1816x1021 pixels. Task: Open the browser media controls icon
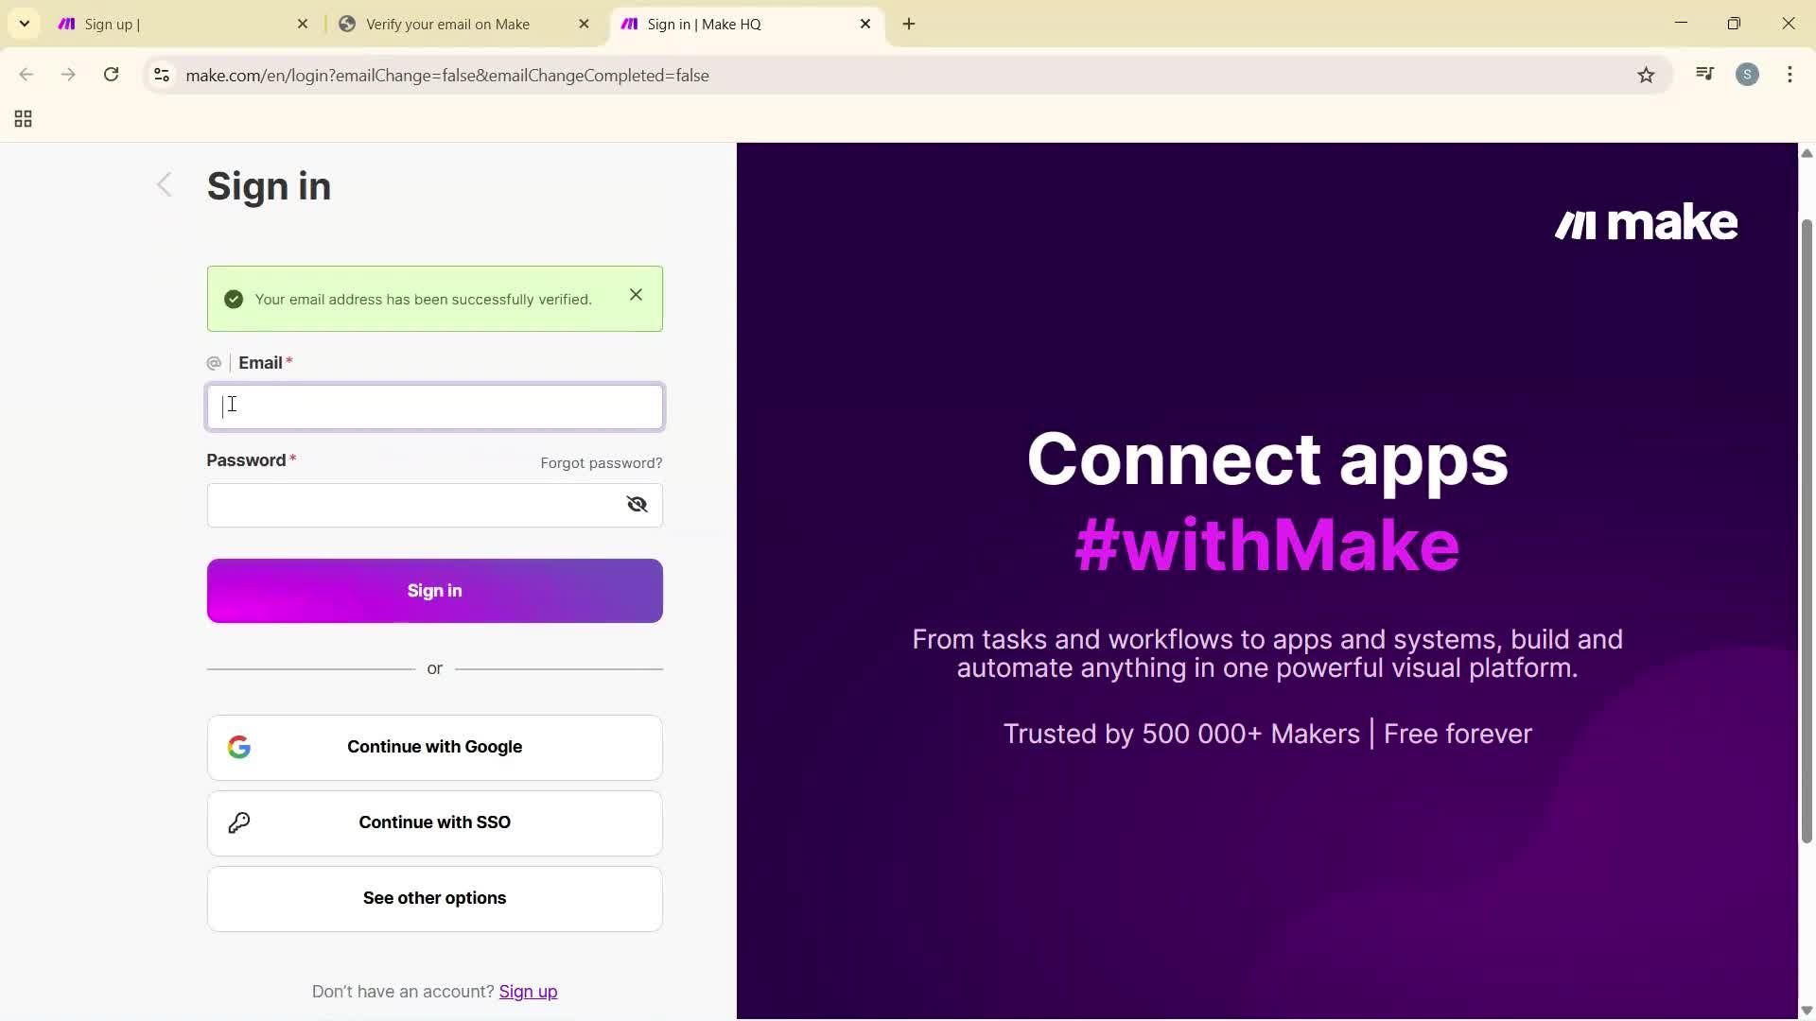pyautogui.click(x=1704, y=74)
